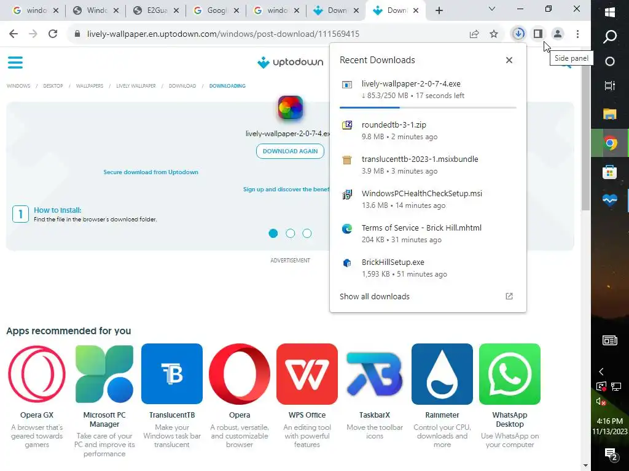Viewport: 629px width, 471px height.
Task: Open BrickHillSetup.exe download entry
Action: pyautogui.click(x=428, y=269)
